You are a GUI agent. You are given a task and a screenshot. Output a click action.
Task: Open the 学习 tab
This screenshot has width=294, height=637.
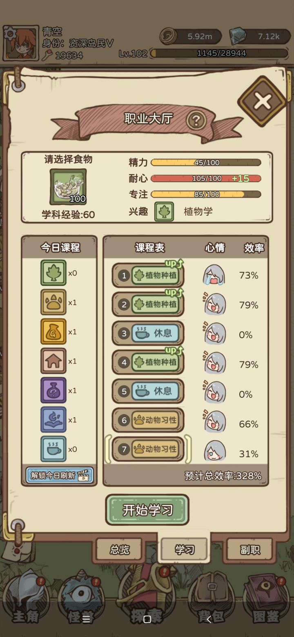click(x=184, y=549)
